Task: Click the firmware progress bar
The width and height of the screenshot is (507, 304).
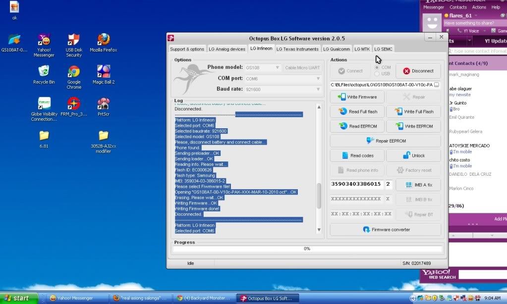Action: [x=307, y=249]
